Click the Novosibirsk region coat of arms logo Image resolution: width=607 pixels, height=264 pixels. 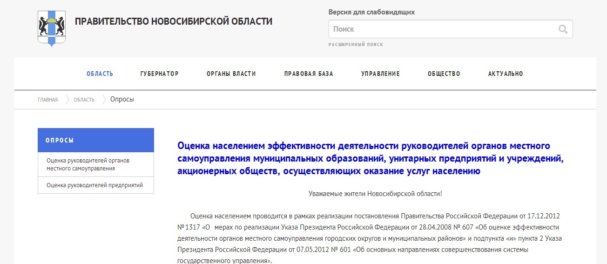pos(52,28)
